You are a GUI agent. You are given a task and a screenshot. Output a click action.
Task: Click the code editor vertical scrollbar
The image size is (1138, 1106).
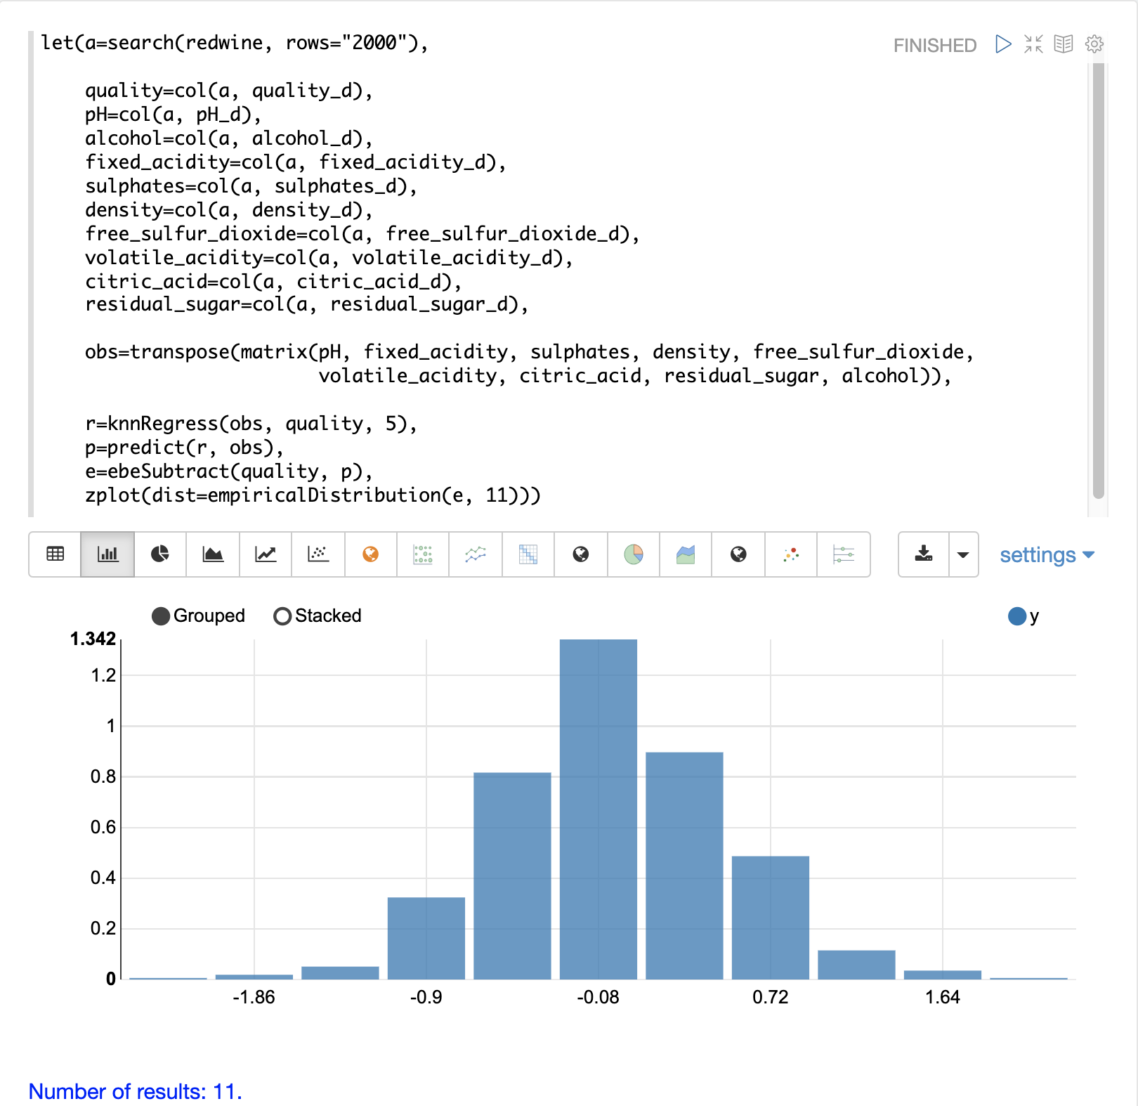[1099, 281]
